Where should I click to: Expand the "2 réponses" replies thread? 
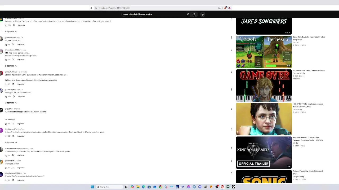pyautogui.click(x=11, y=142)
